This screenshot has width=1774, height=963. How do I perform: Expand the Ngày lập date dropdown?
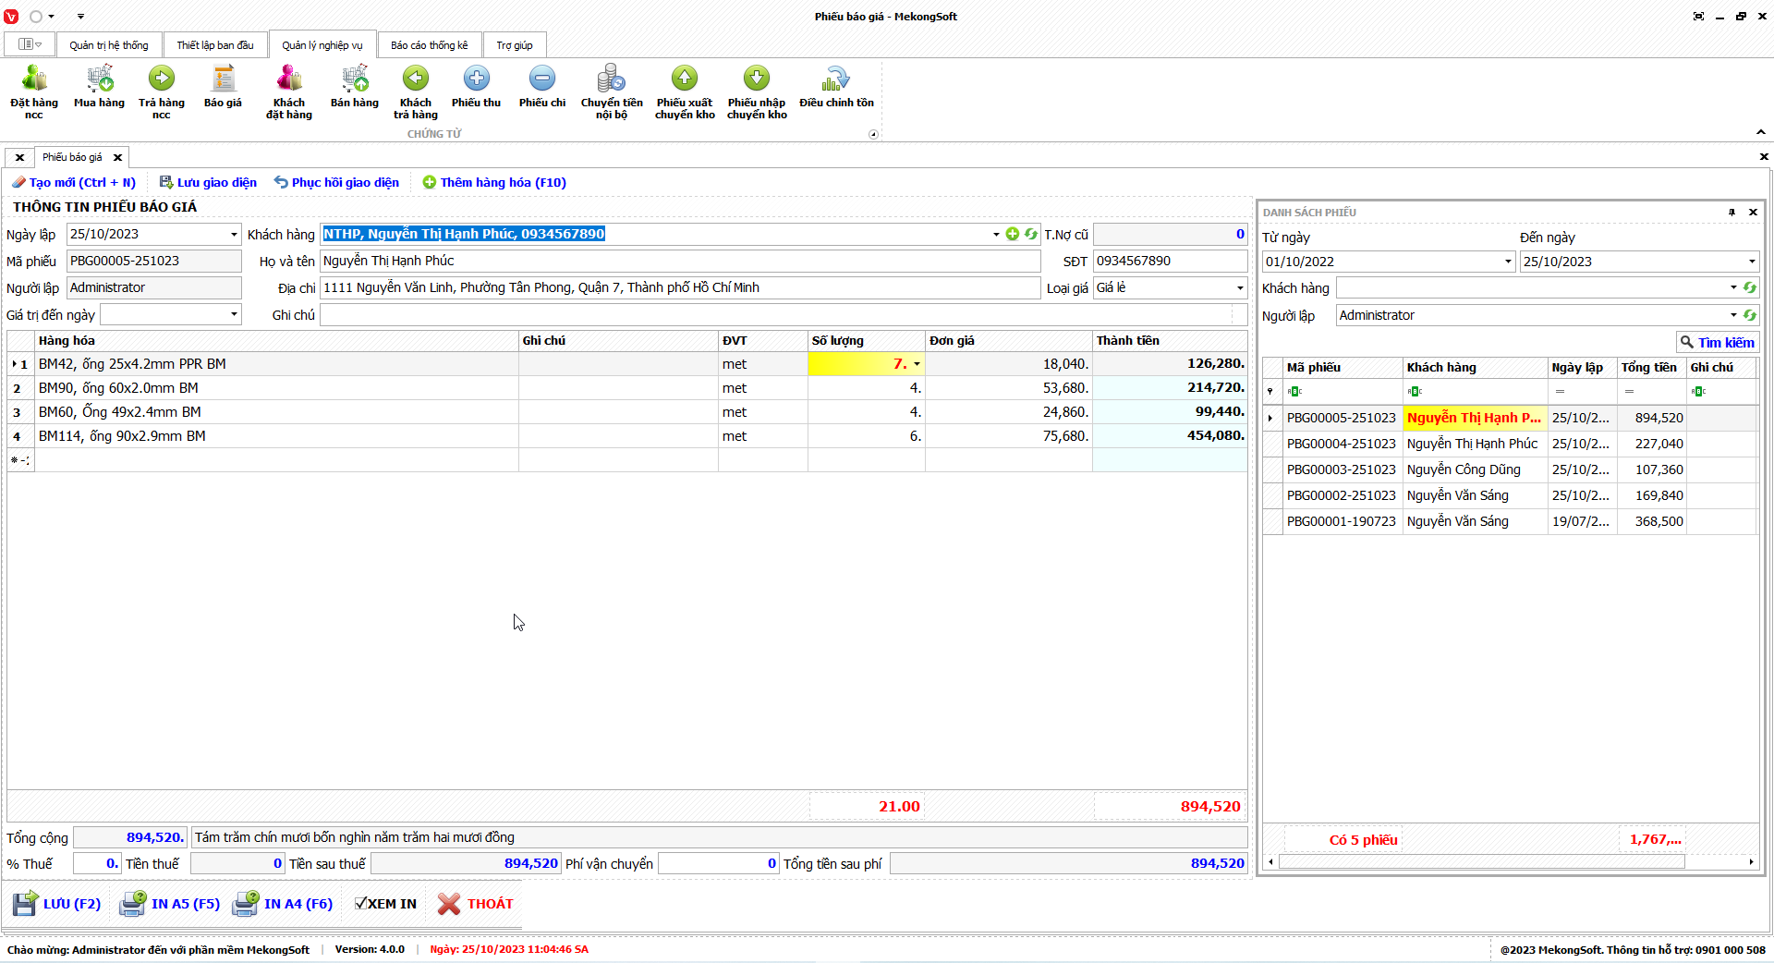[234, 235]
